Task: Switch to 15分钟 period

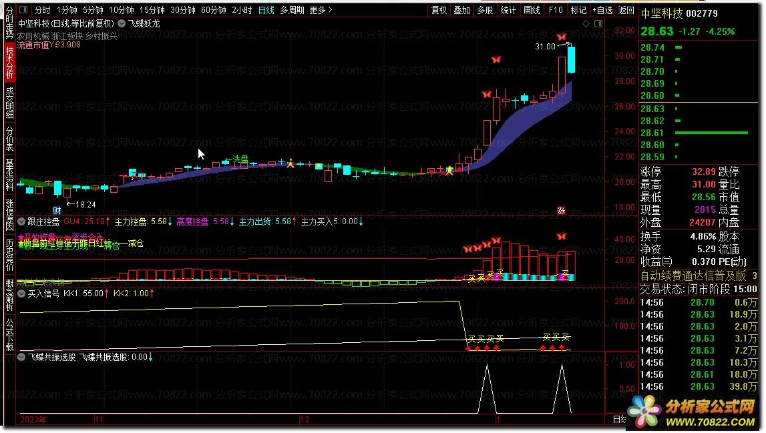Action: point(152,10)
